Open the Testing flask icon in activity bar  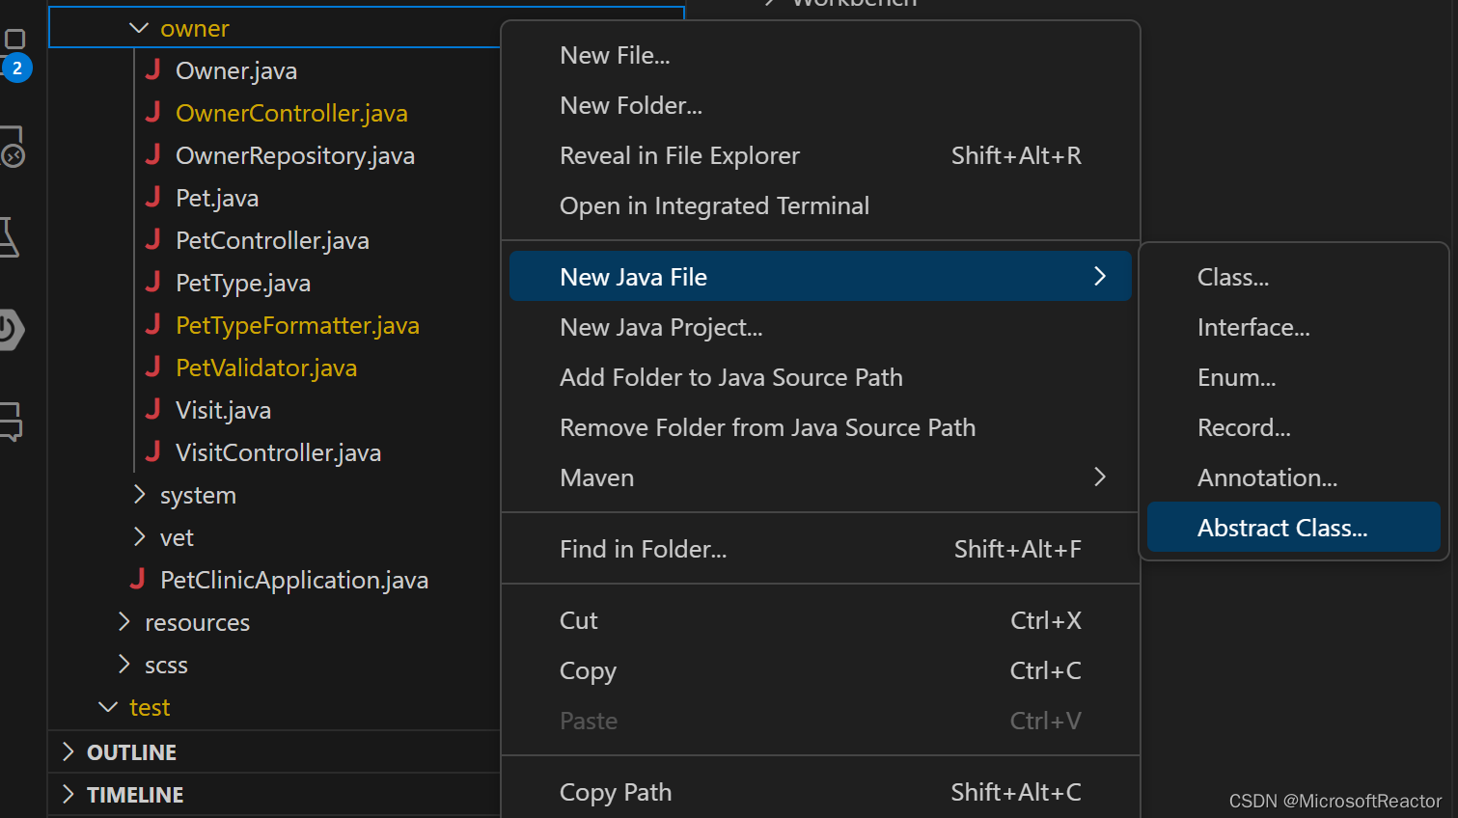10,237
